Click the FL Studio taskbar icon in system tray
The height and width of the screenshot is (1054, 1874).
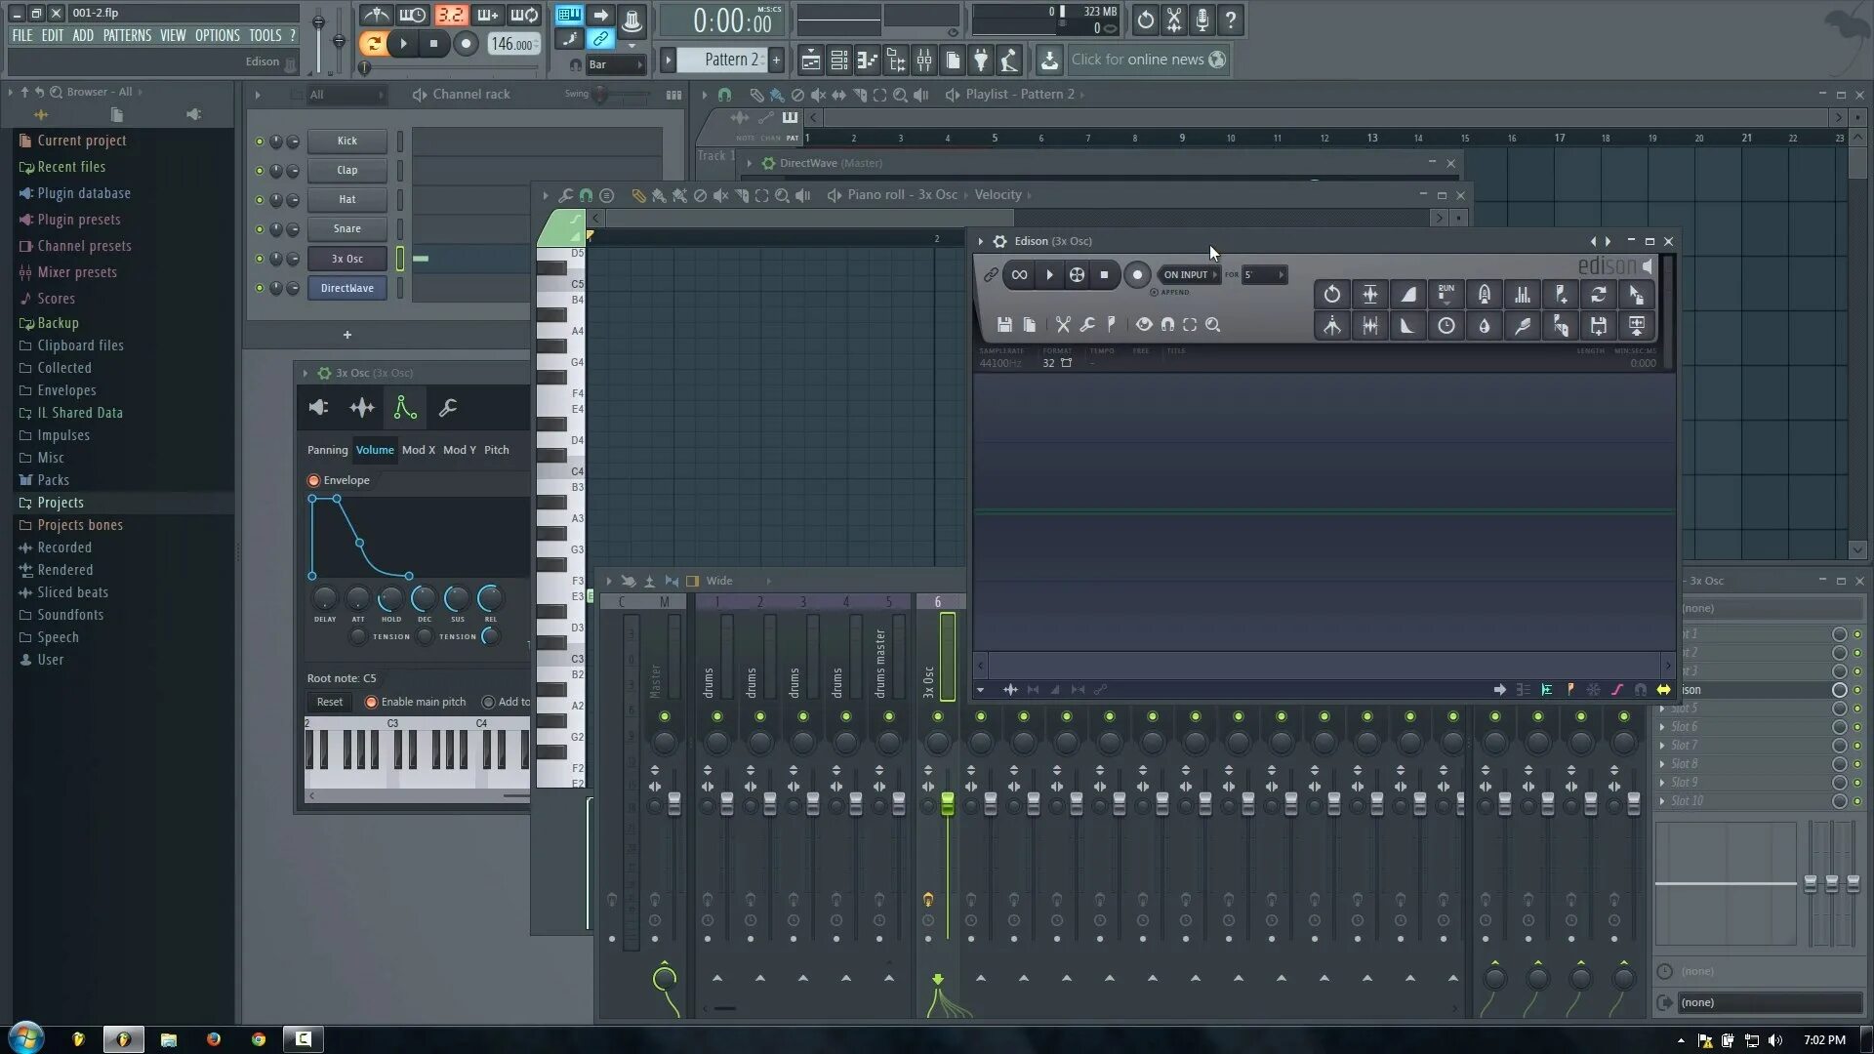point(122,1038)
